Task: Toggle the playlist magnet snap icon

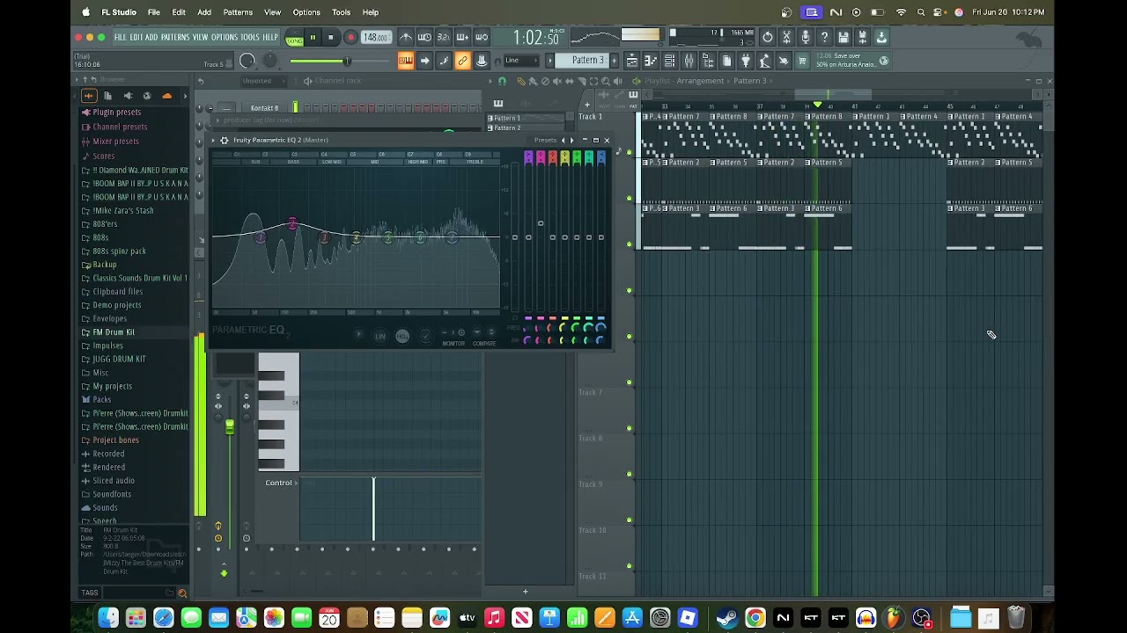Action: tap(502, 81)
